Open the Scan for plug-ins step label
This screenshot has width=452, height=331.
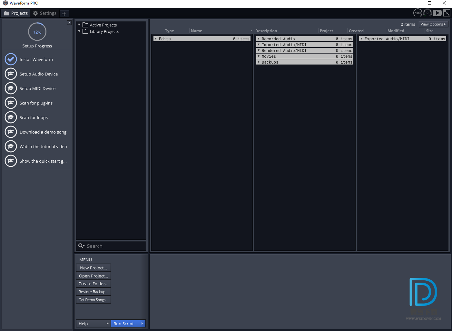36,103
